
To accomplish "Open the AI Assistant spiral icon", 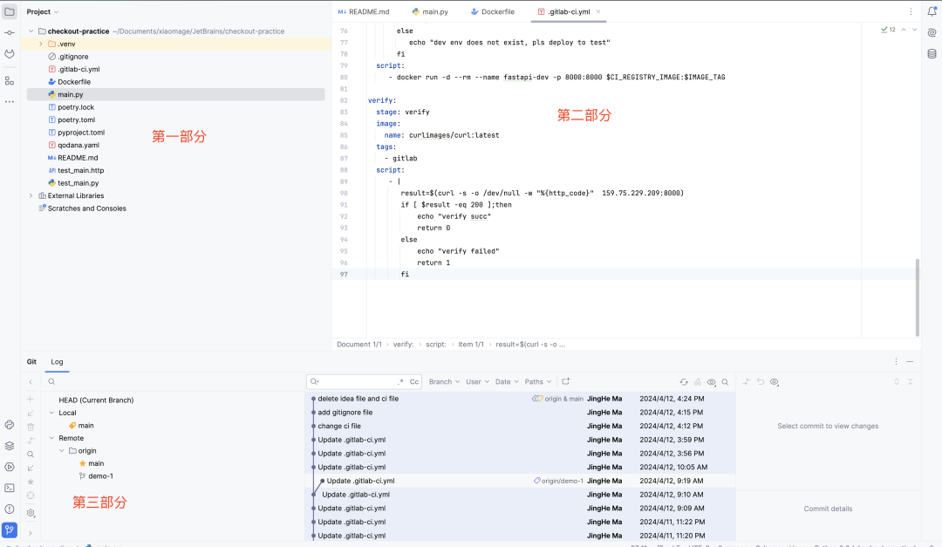I will coord(932,32).
